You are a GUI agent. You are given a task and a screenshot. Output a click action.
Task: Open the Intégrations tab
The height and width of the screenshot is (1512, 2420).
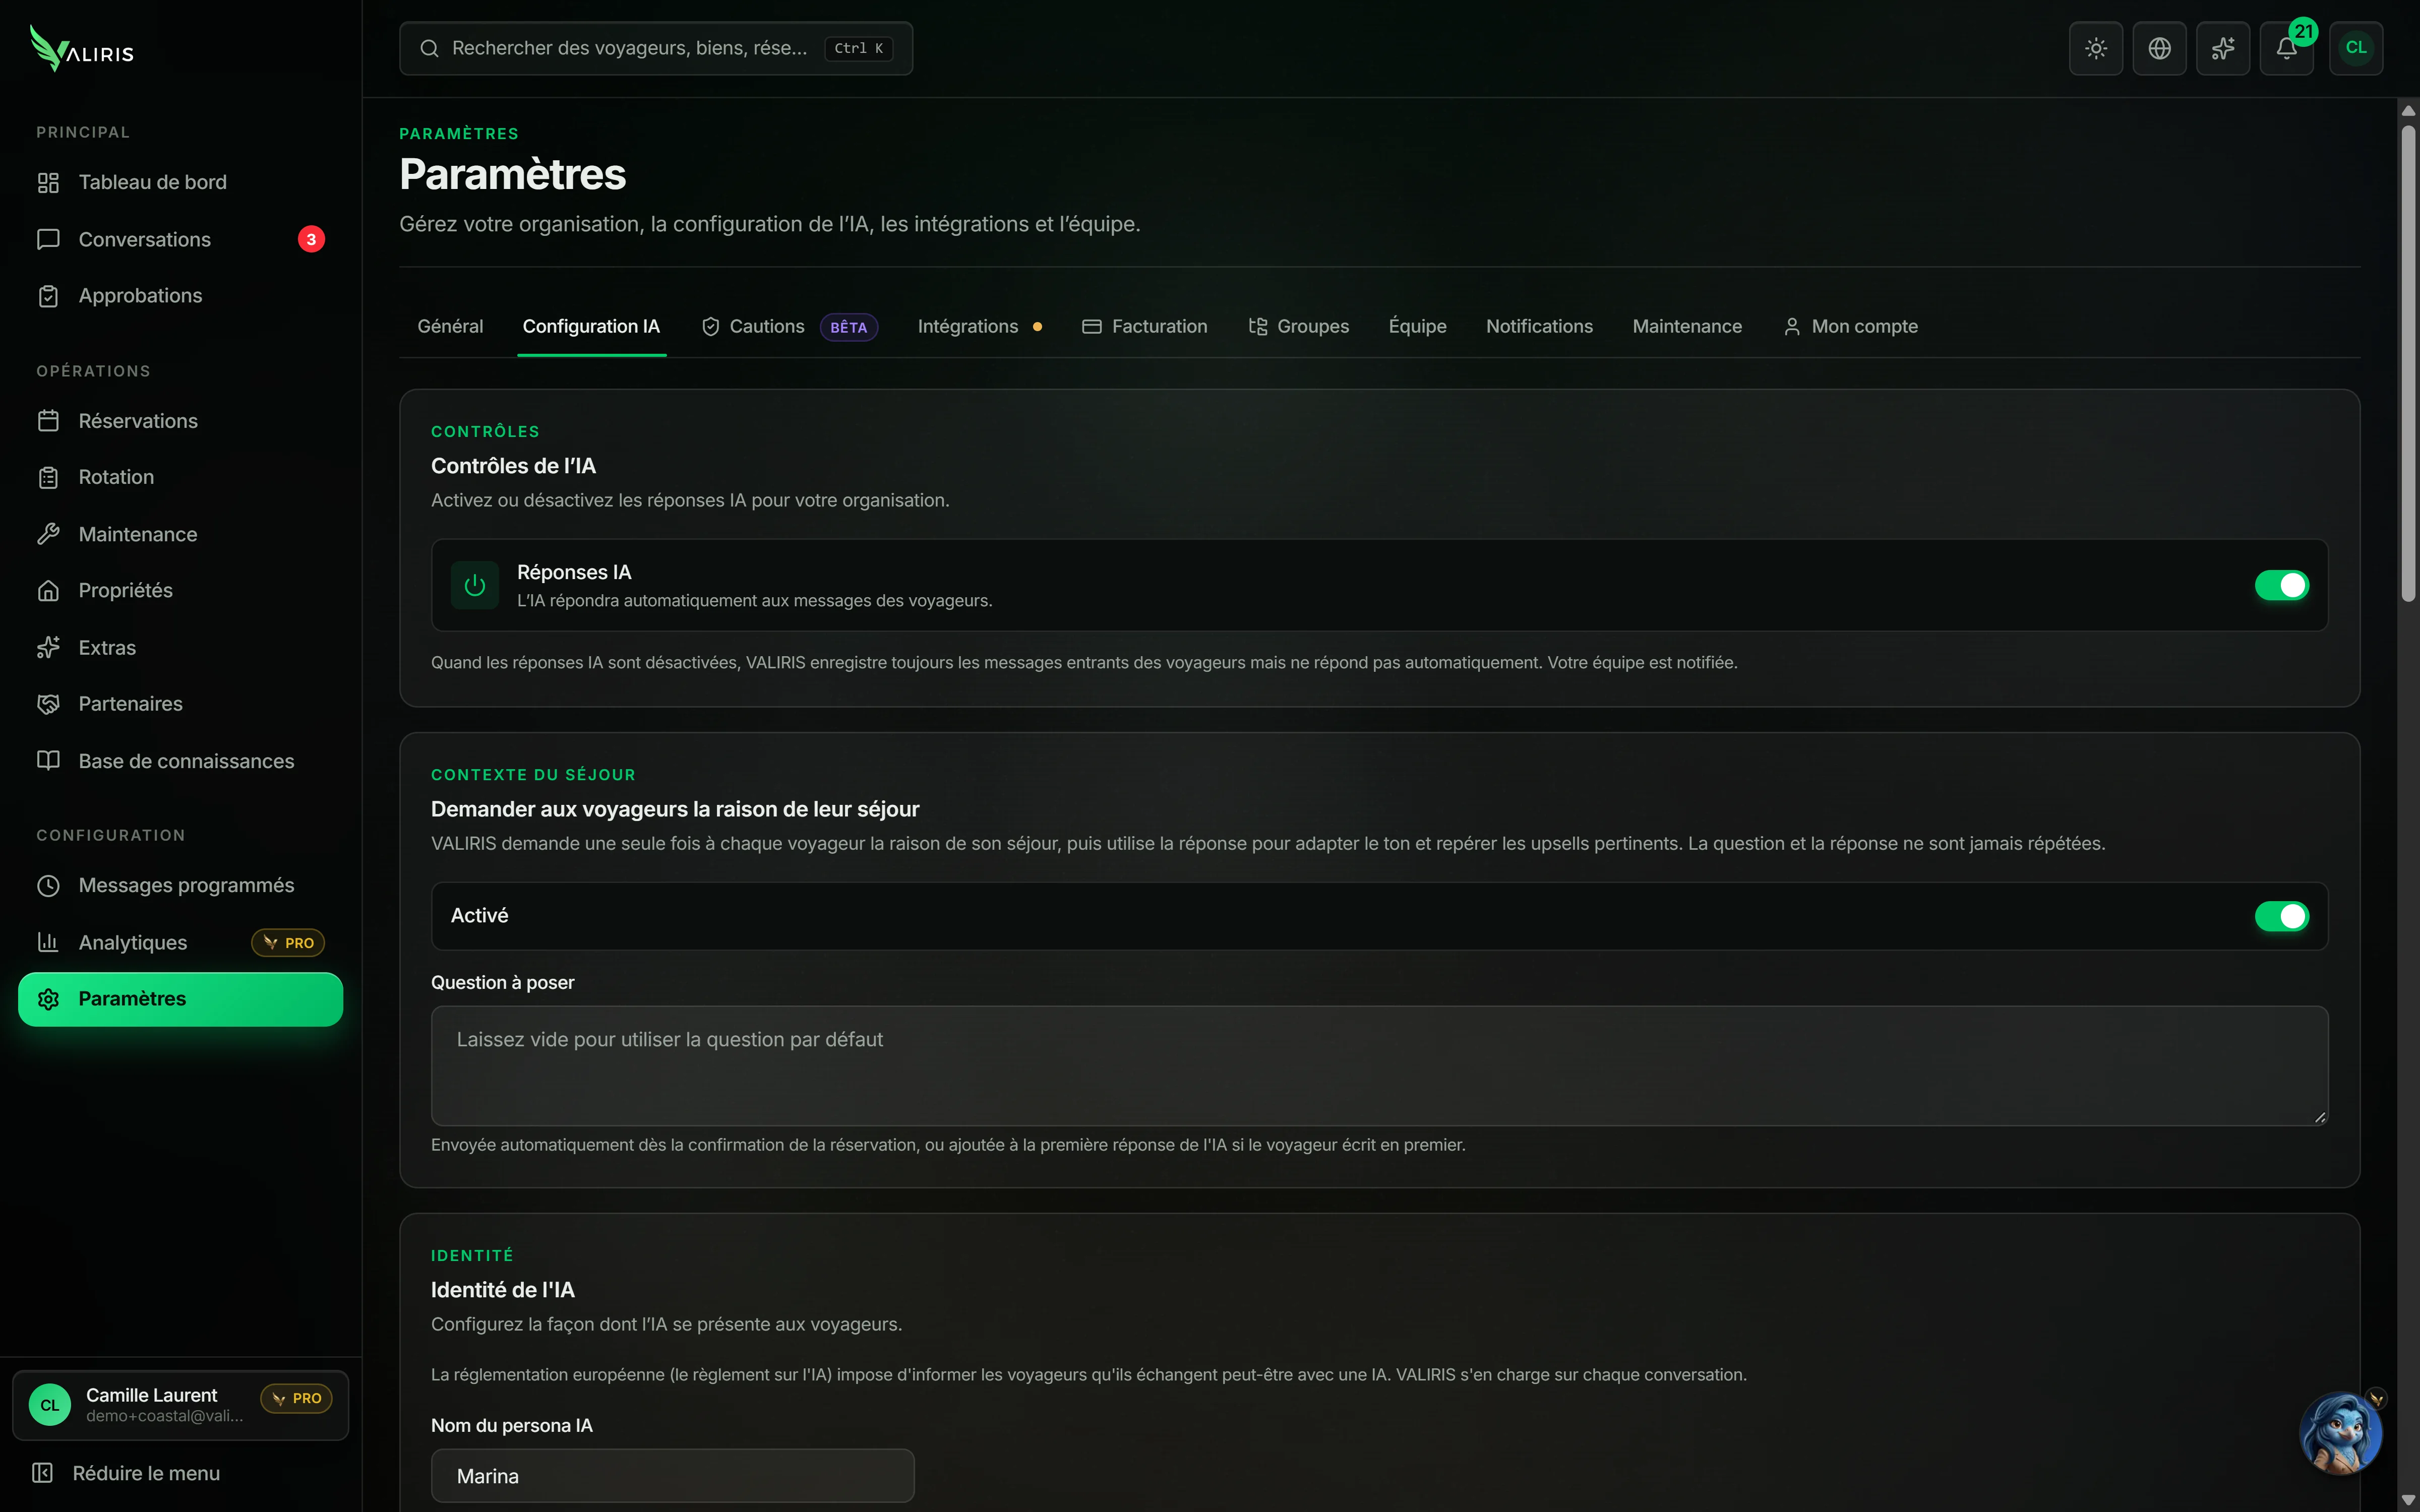pos(979,327)
